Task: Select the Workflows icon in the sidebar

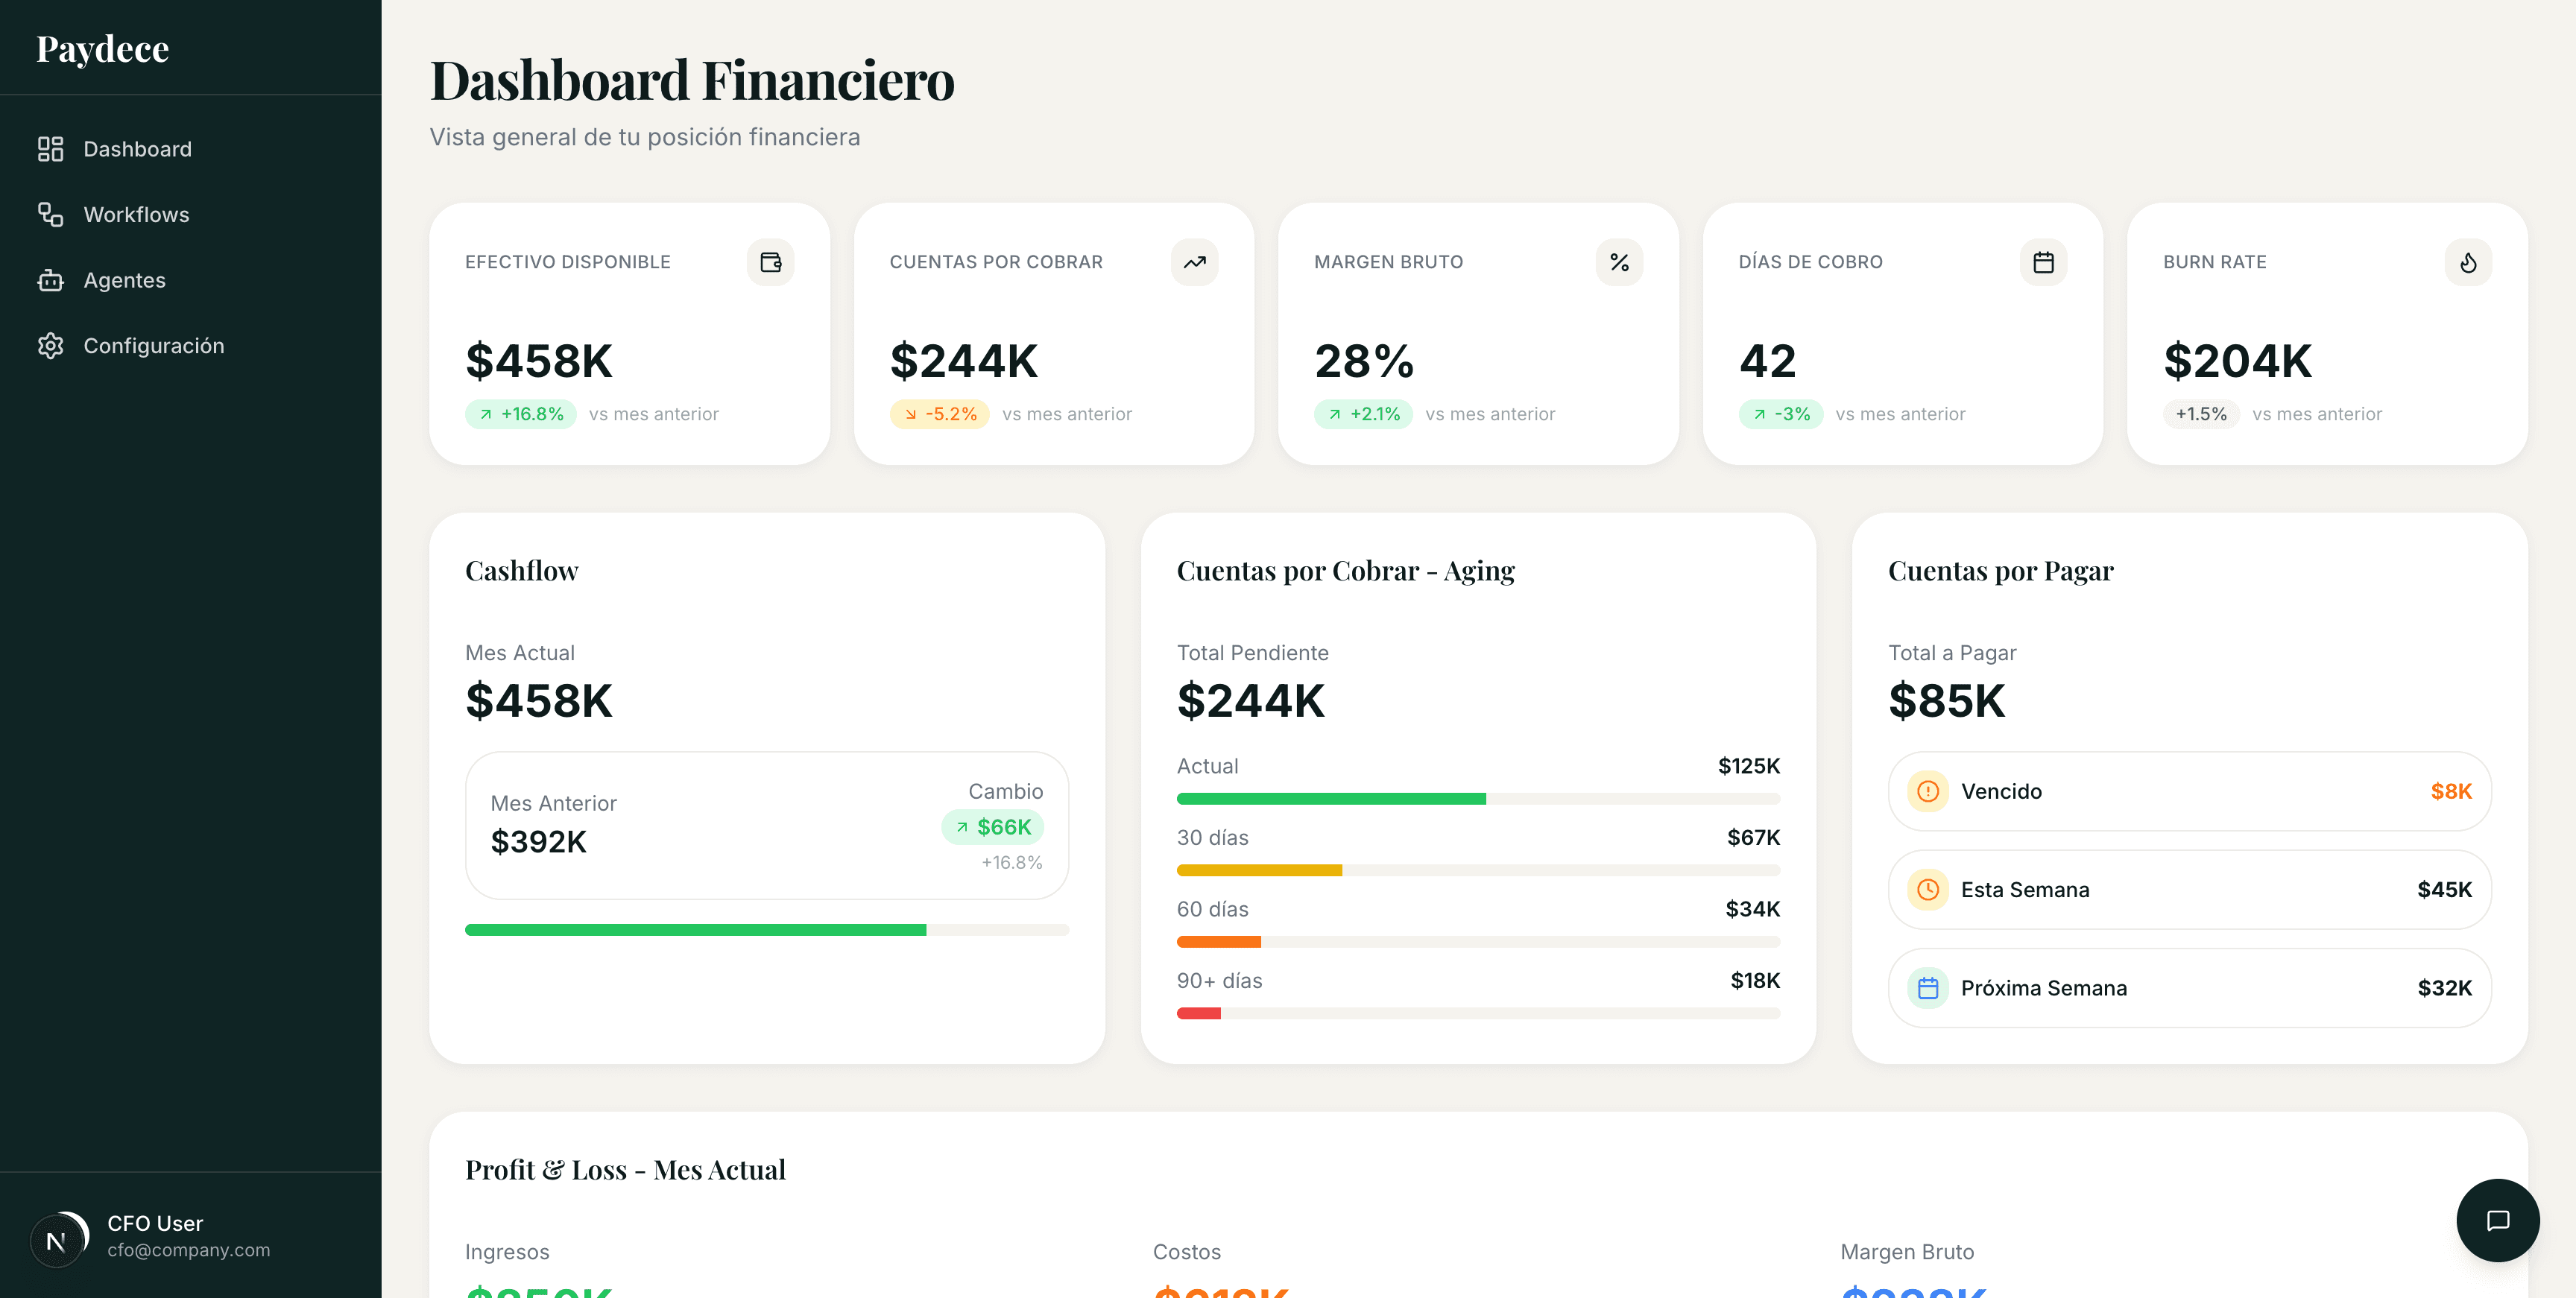Action: [x=49, y=214]
